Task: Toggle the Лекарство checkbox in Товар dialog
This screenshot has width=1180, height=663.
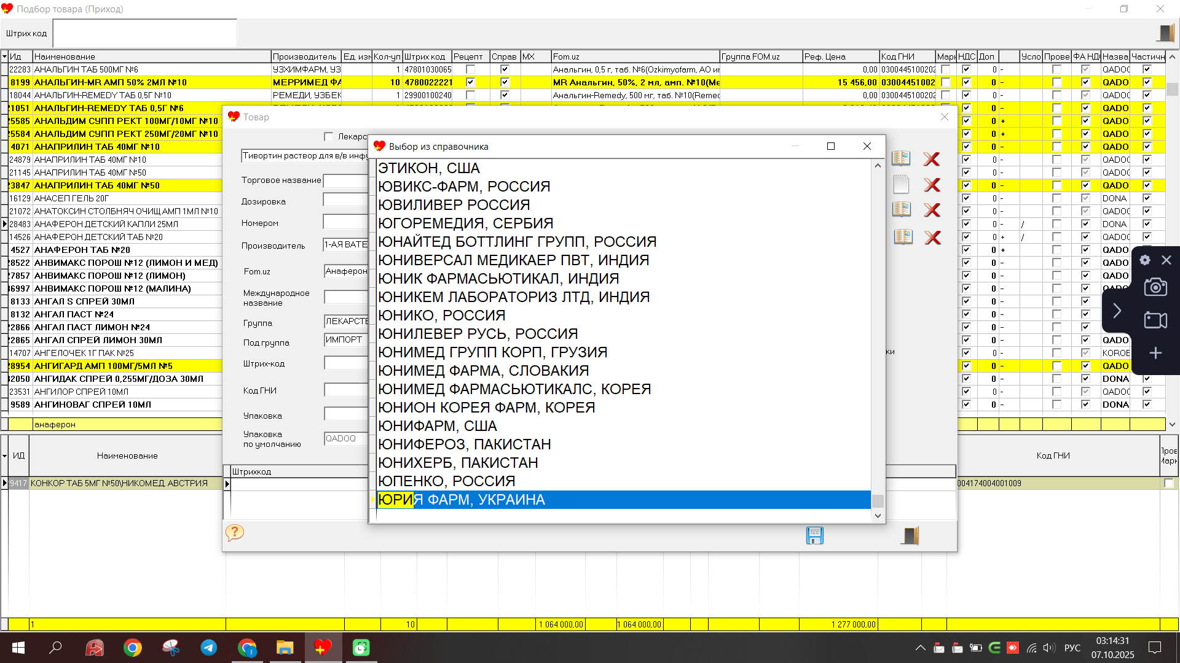Action: click(x=329, y=136)
